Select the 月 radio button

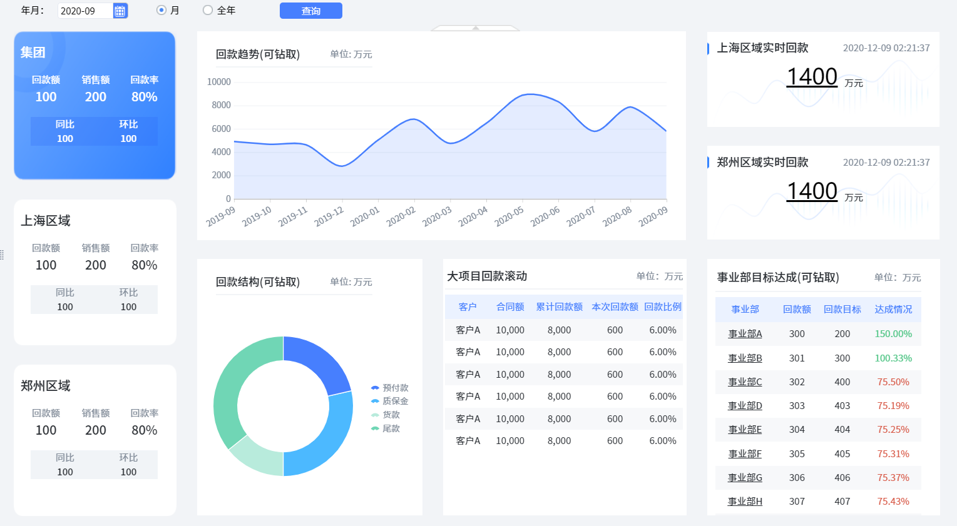coord(161,10)
